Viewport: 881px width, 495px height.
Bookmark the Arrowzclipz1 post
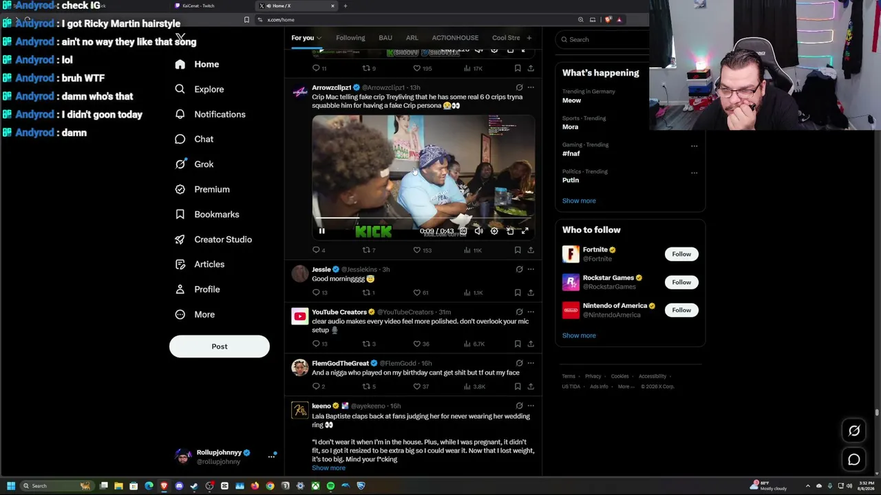(x=518, y=250)
